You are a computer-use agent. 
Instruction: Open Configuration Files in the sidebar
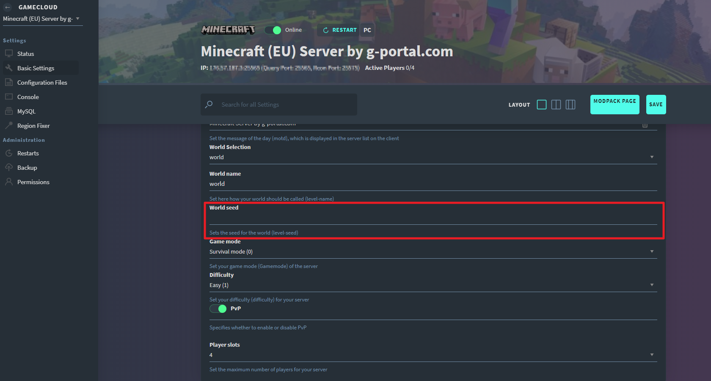tap(9, 82)
